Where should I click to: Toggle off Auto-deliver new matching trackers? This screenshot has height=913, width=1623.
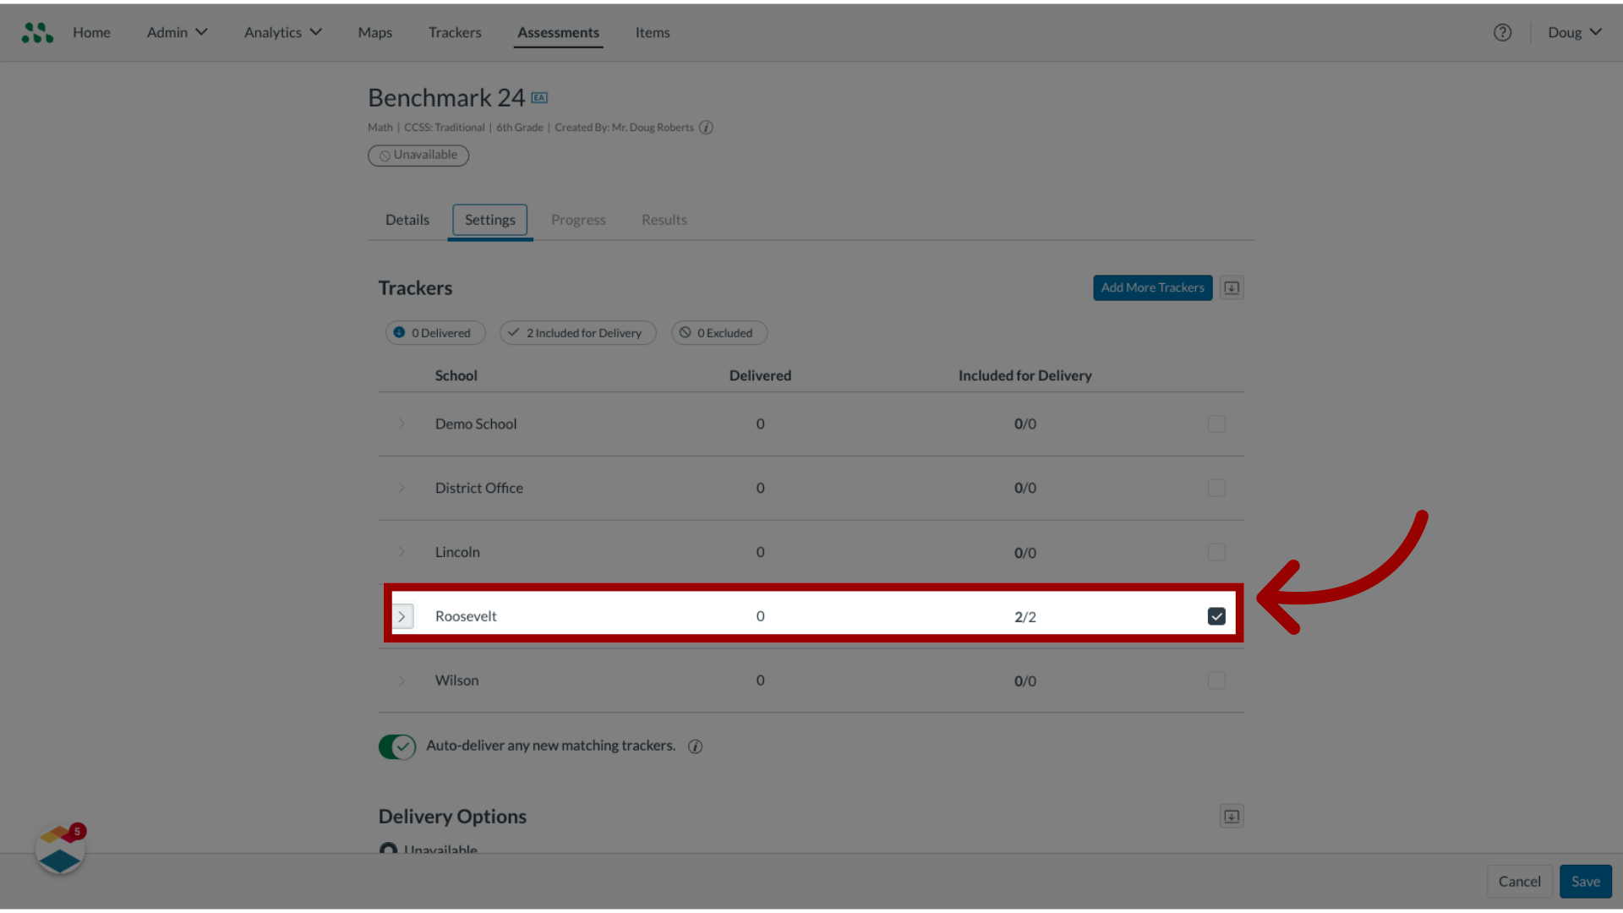(x=397, y=746)
